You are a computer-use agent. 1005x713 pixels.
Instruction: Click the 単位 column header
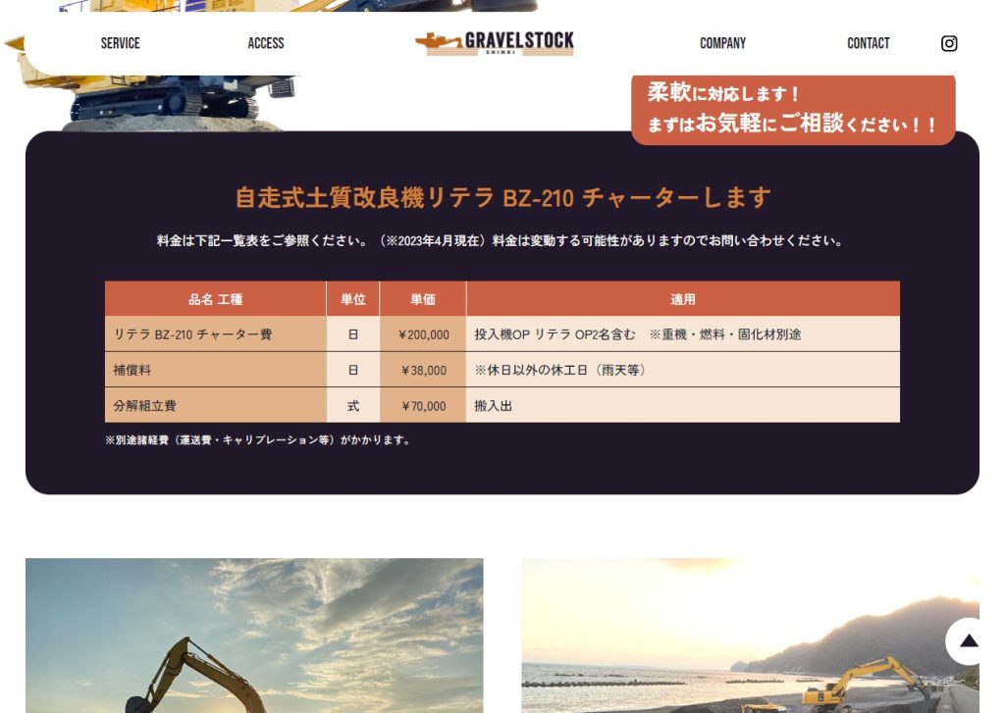[353, 299]
